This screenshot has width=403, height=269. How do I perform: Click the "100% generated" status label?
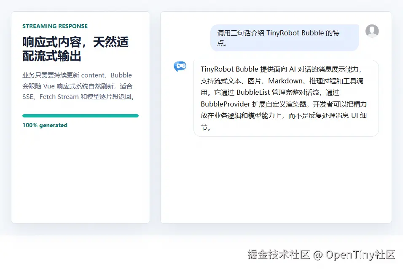(45, 125)
